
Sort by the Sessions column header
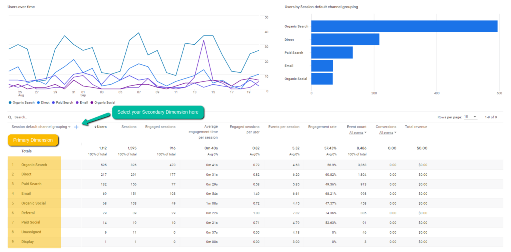[x=129, y=127]
